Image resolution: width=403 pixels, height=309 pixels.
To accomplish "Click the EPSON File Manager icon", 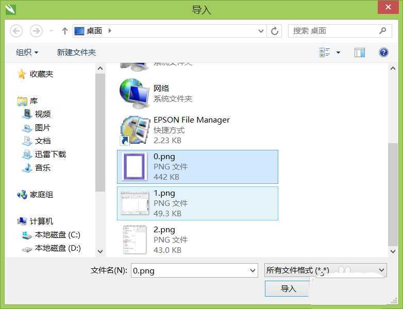I will pos(135,130).
